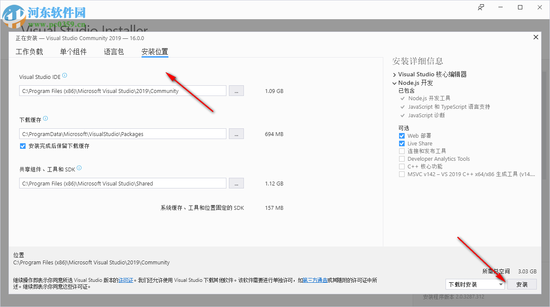Open feedback icon in the title bar
The height and width of the screenshot is (307, 550).
pyautogui.click(x=481, y=7)
